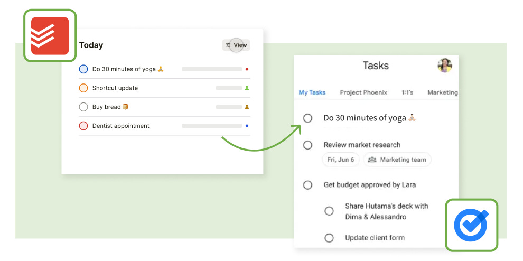
Task: Open the profile avatar in Tasks
Action: click(445, 66)
